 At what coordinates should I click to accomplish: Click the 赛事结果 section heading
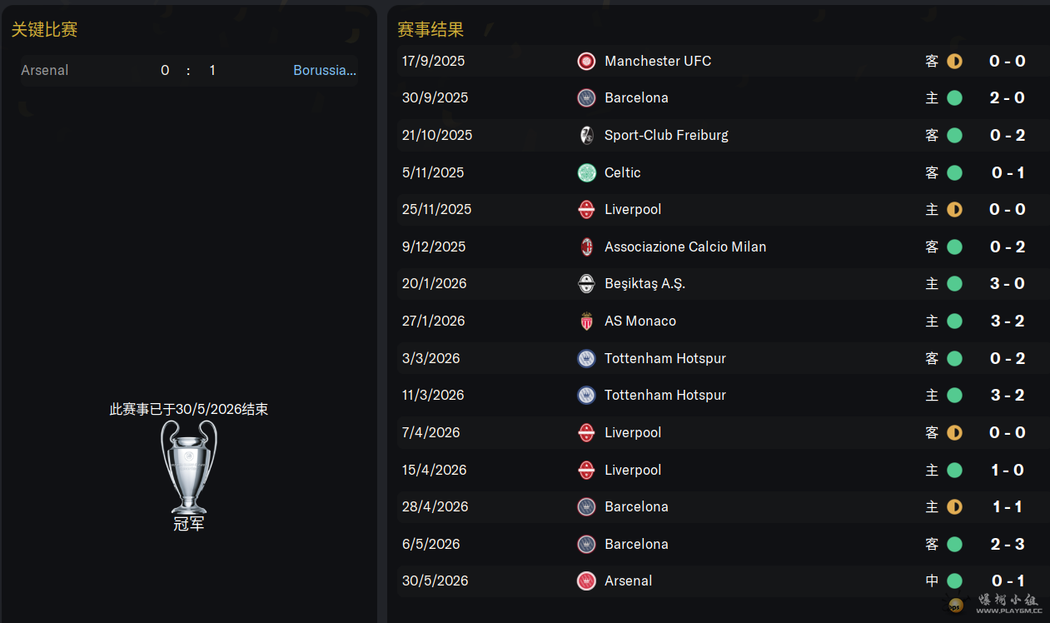430,29
